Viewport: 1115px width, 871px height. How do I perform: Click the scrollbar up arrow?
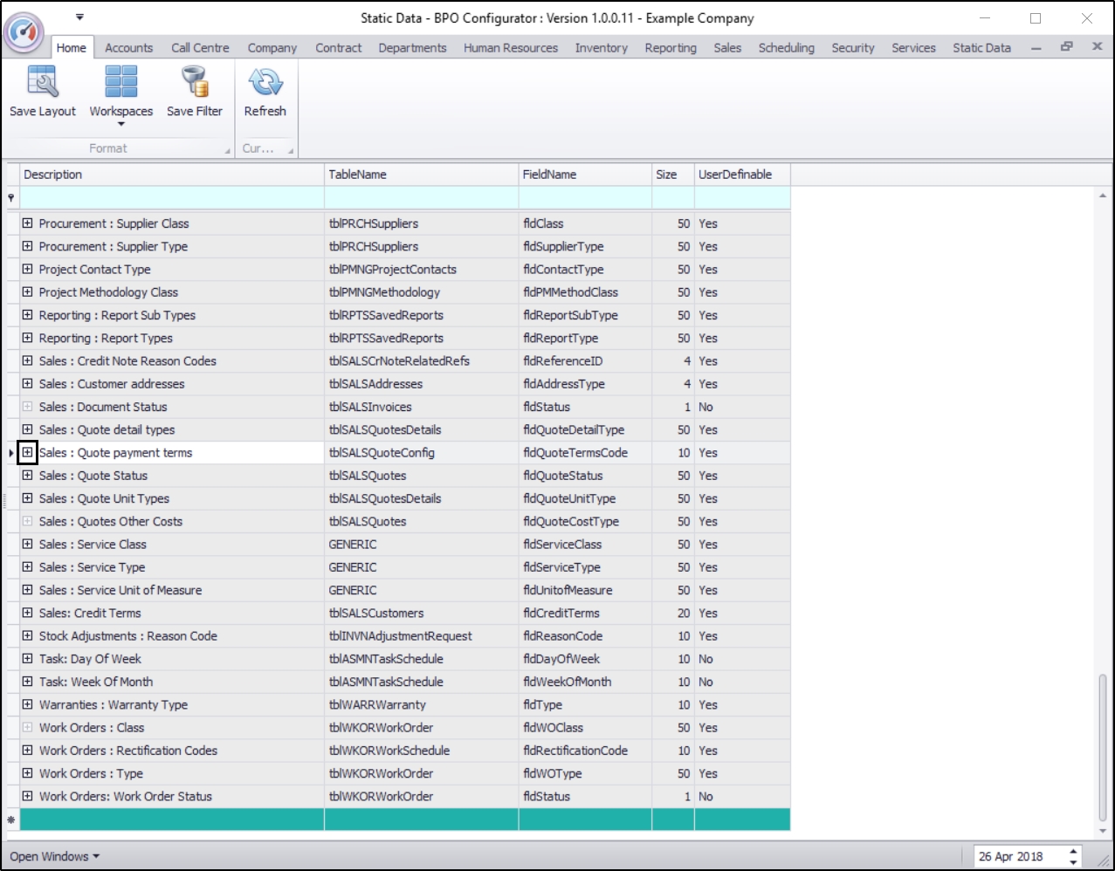point(1103,195)
